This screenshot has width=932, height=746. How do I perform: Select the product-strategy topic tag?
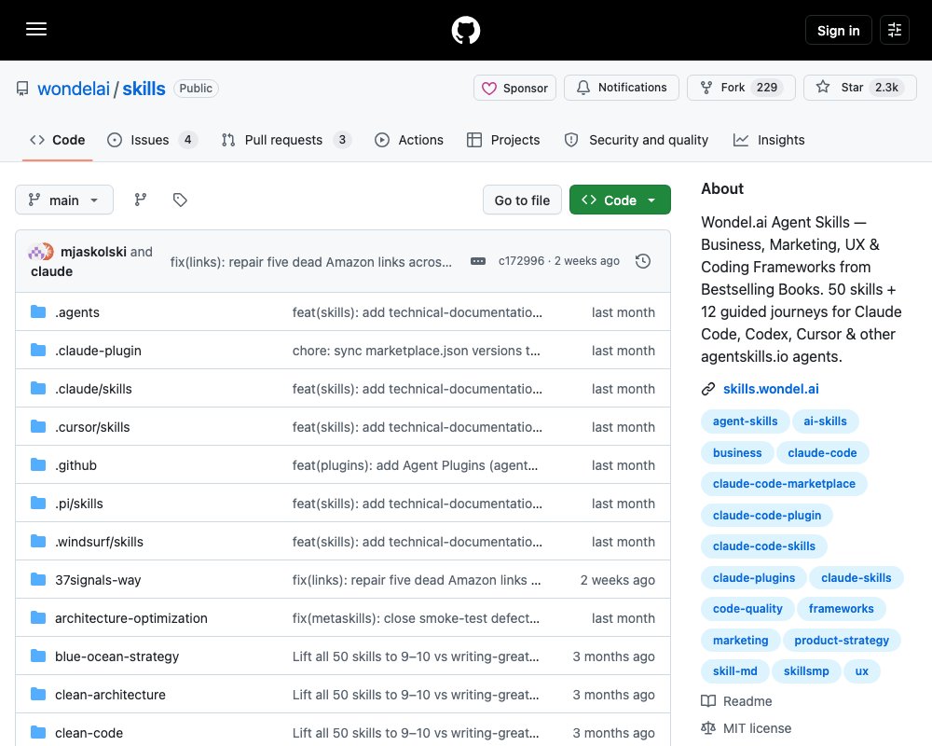point(842,640)
